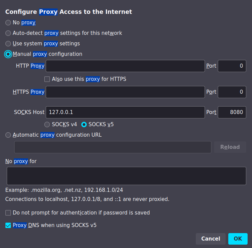Click the HTTPS Proxy host field

click(x=125, y=92)
